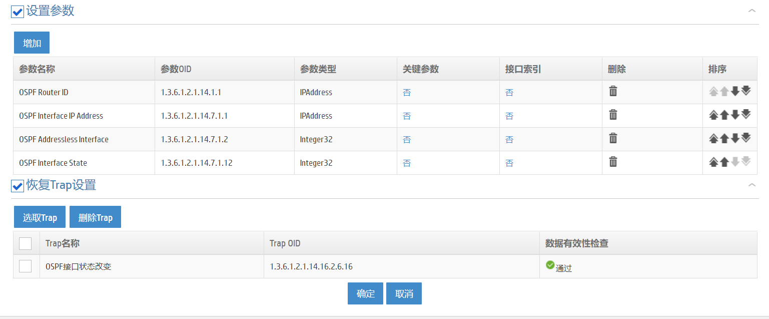Collapse the 恢复Trap设置 section with its chevron

(751, 185)
